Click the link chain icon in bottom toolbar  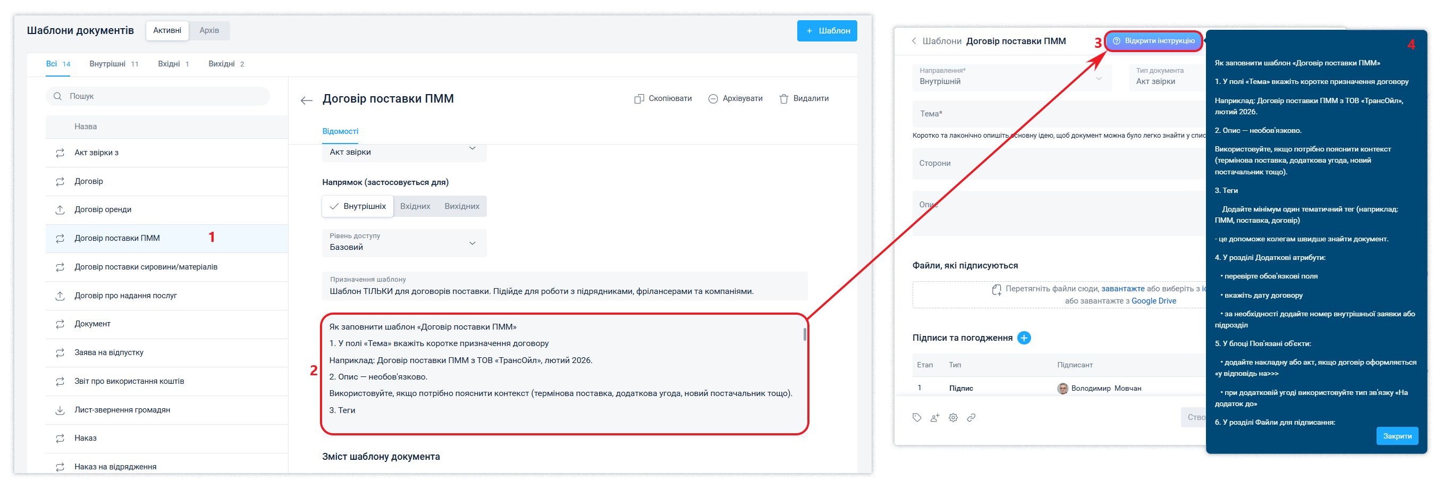tap(972, 417)
